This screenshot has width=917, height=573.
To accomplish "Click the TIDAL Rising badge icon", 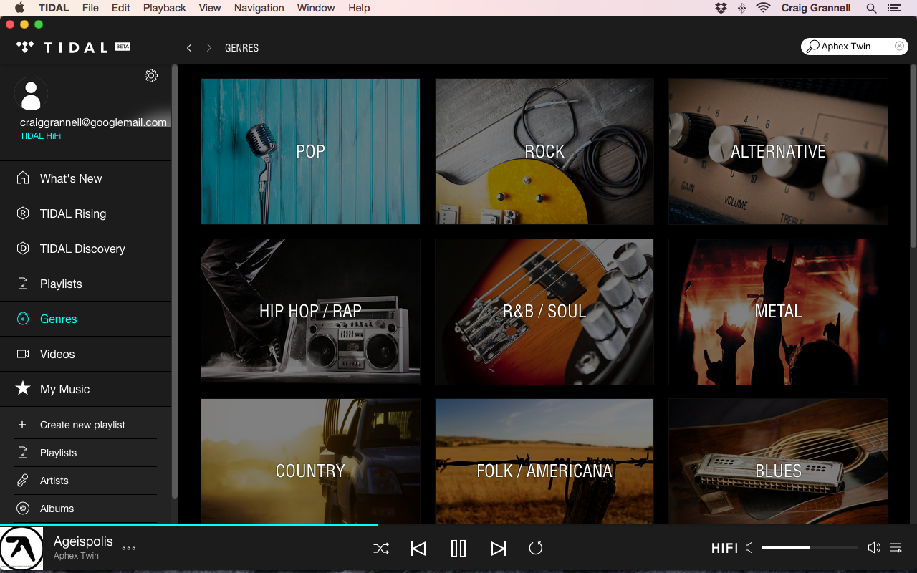I will point(23,213).
